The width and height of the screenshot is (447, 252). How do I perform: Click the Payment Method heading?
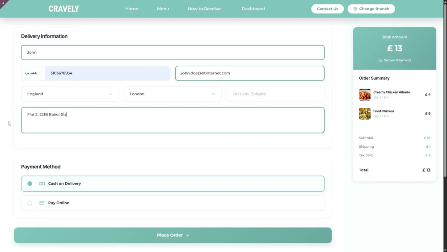(x=41, y=167)
